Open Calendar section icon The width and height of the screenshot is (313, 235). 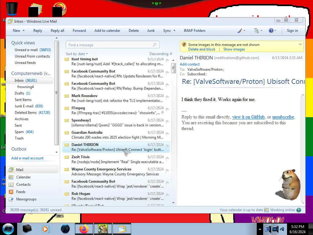[11, 177]
